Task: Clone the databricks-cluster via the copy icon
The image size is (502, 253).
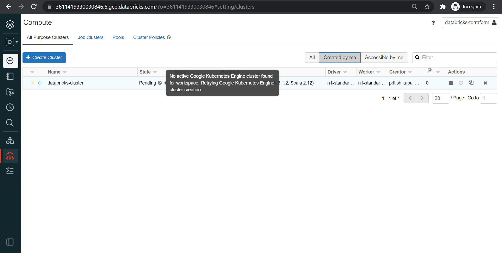Action: coord(471,82)
